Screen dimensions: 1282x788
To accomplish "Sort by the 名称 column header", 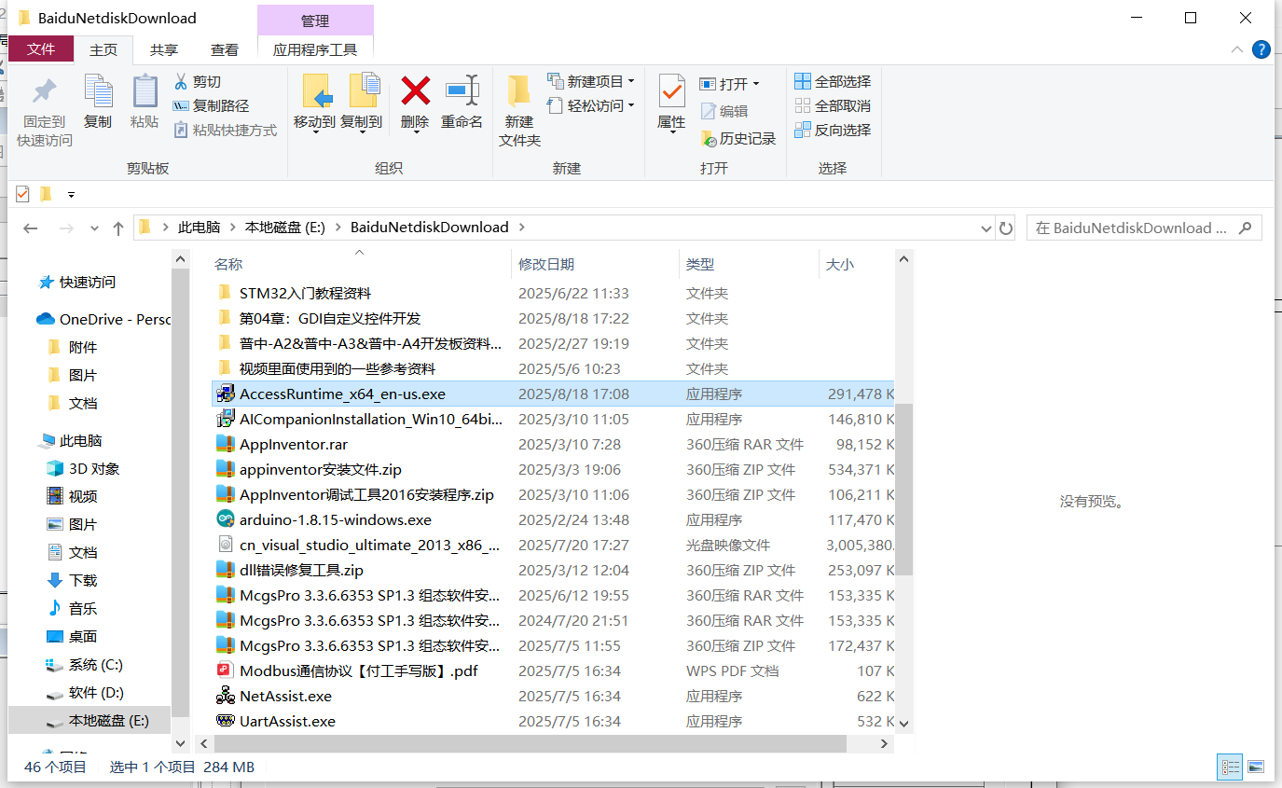I will pyautogui.click(x=360, y=265).
